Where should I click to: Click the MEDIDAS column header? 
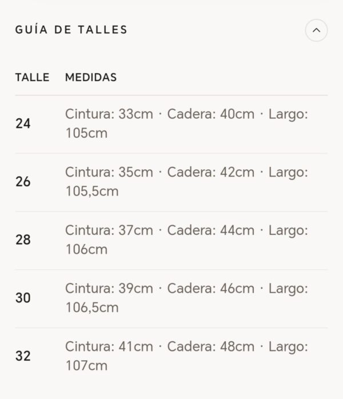click(x=91, y=77)
